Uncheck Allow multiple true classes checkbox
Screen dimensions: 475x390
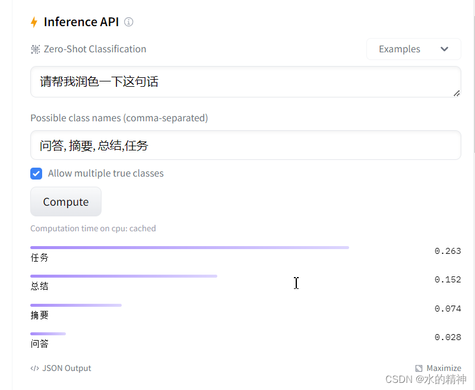click(36, 174)
